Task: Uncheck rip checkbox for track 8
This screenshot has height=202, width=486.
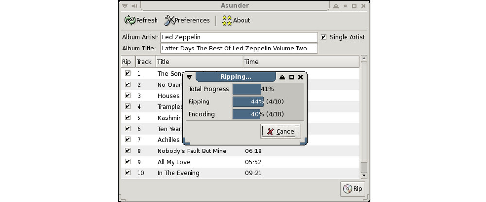Action: [128, 151]
